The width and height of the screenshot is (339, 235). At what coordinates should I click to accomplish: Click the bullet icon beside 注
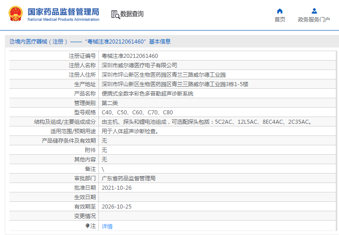point(88,226)
